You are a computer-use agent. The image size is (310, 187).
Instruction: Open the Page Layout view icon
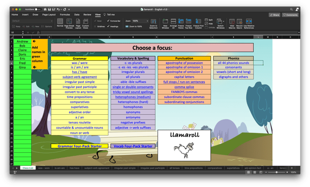[78, 23]
